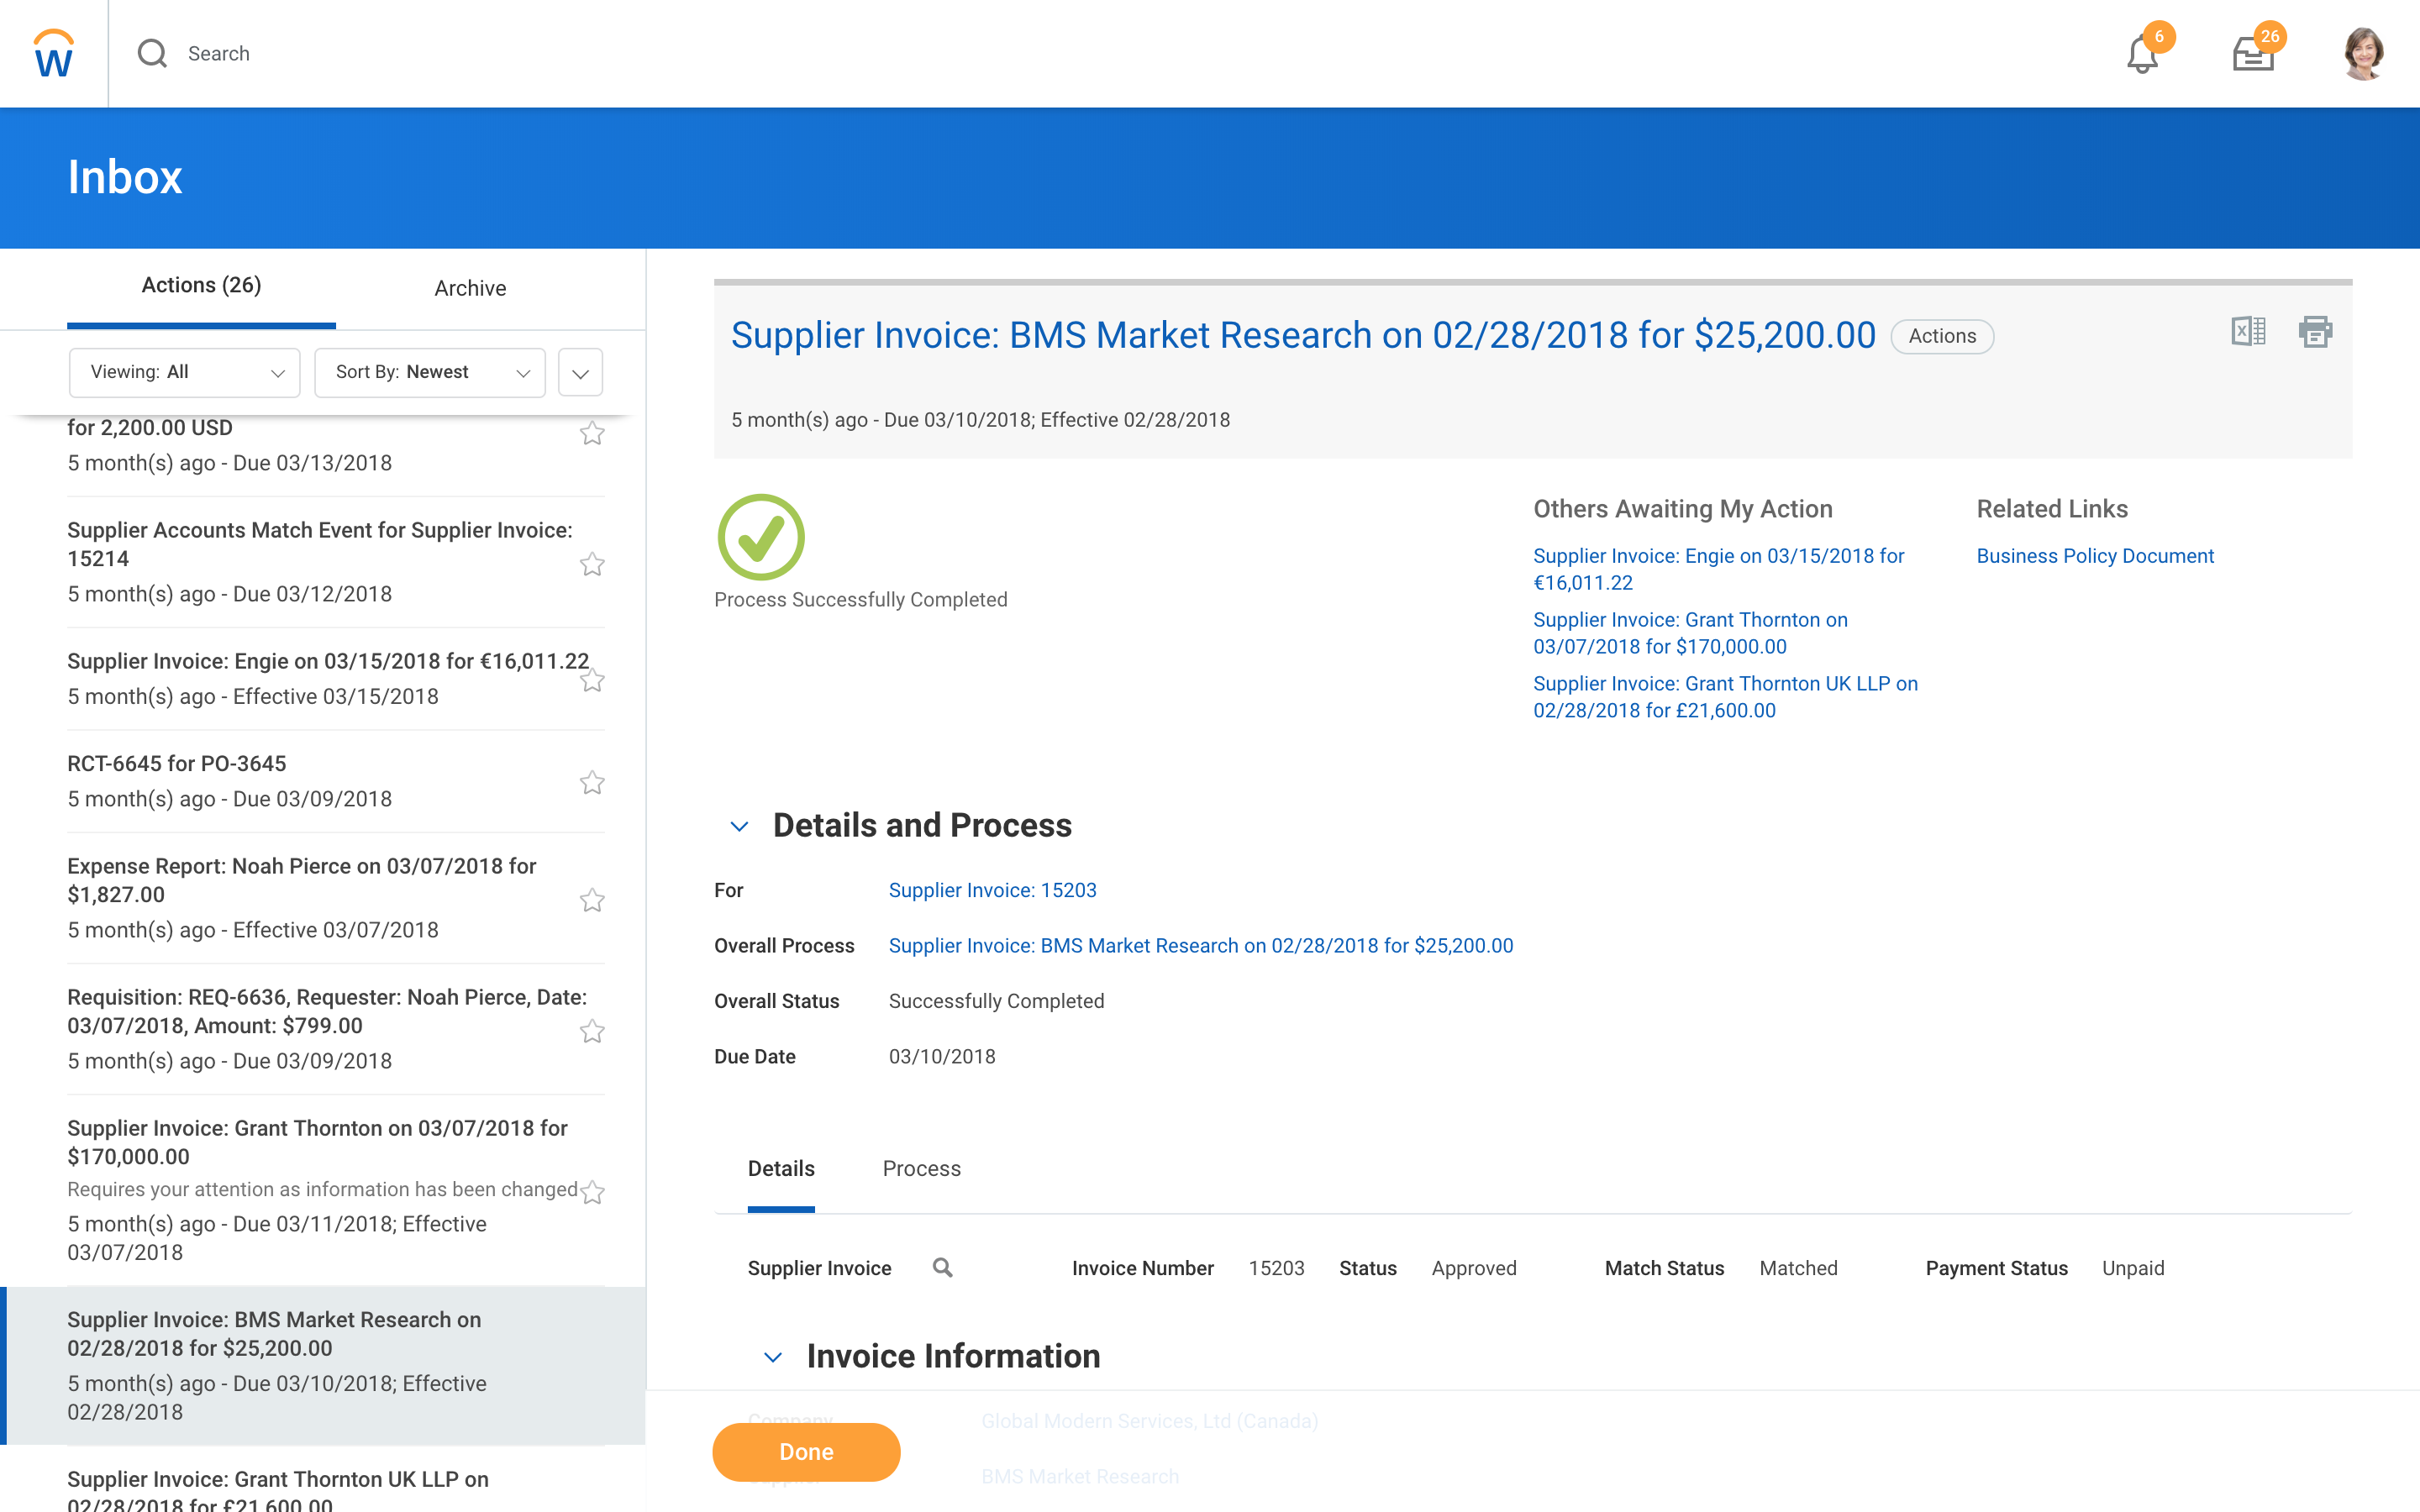This screenshot has width=2420, height=1512.
Task: Switch to the Archive tab
Action: (x=470, y=288)
